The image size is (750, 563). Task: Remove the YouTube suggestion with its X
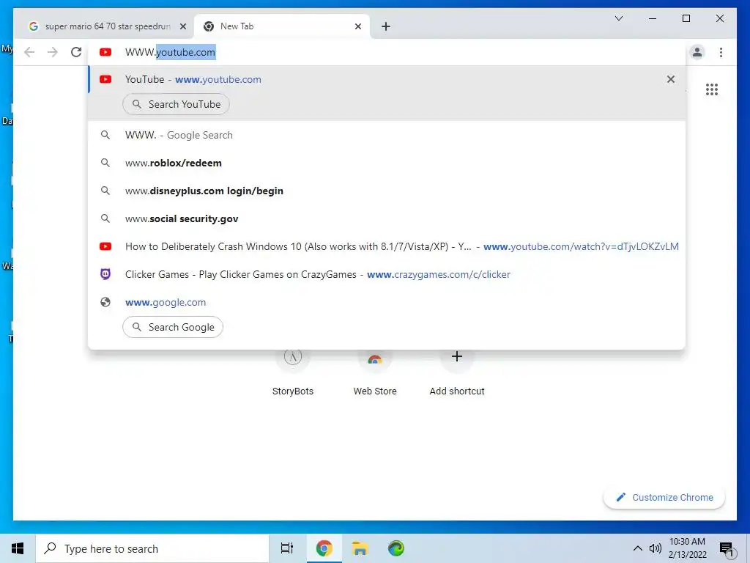point(671,79)
